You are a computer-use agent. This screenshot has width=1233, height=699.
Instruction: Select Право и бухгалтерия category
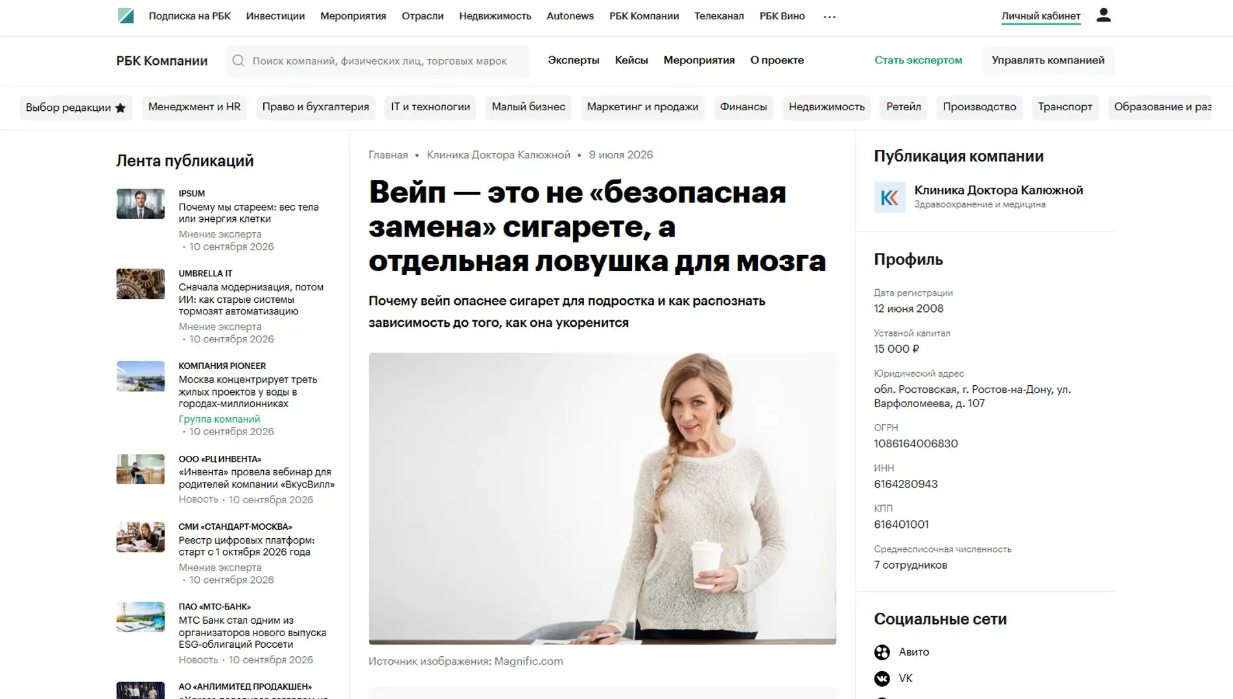(x=315, y=107)
